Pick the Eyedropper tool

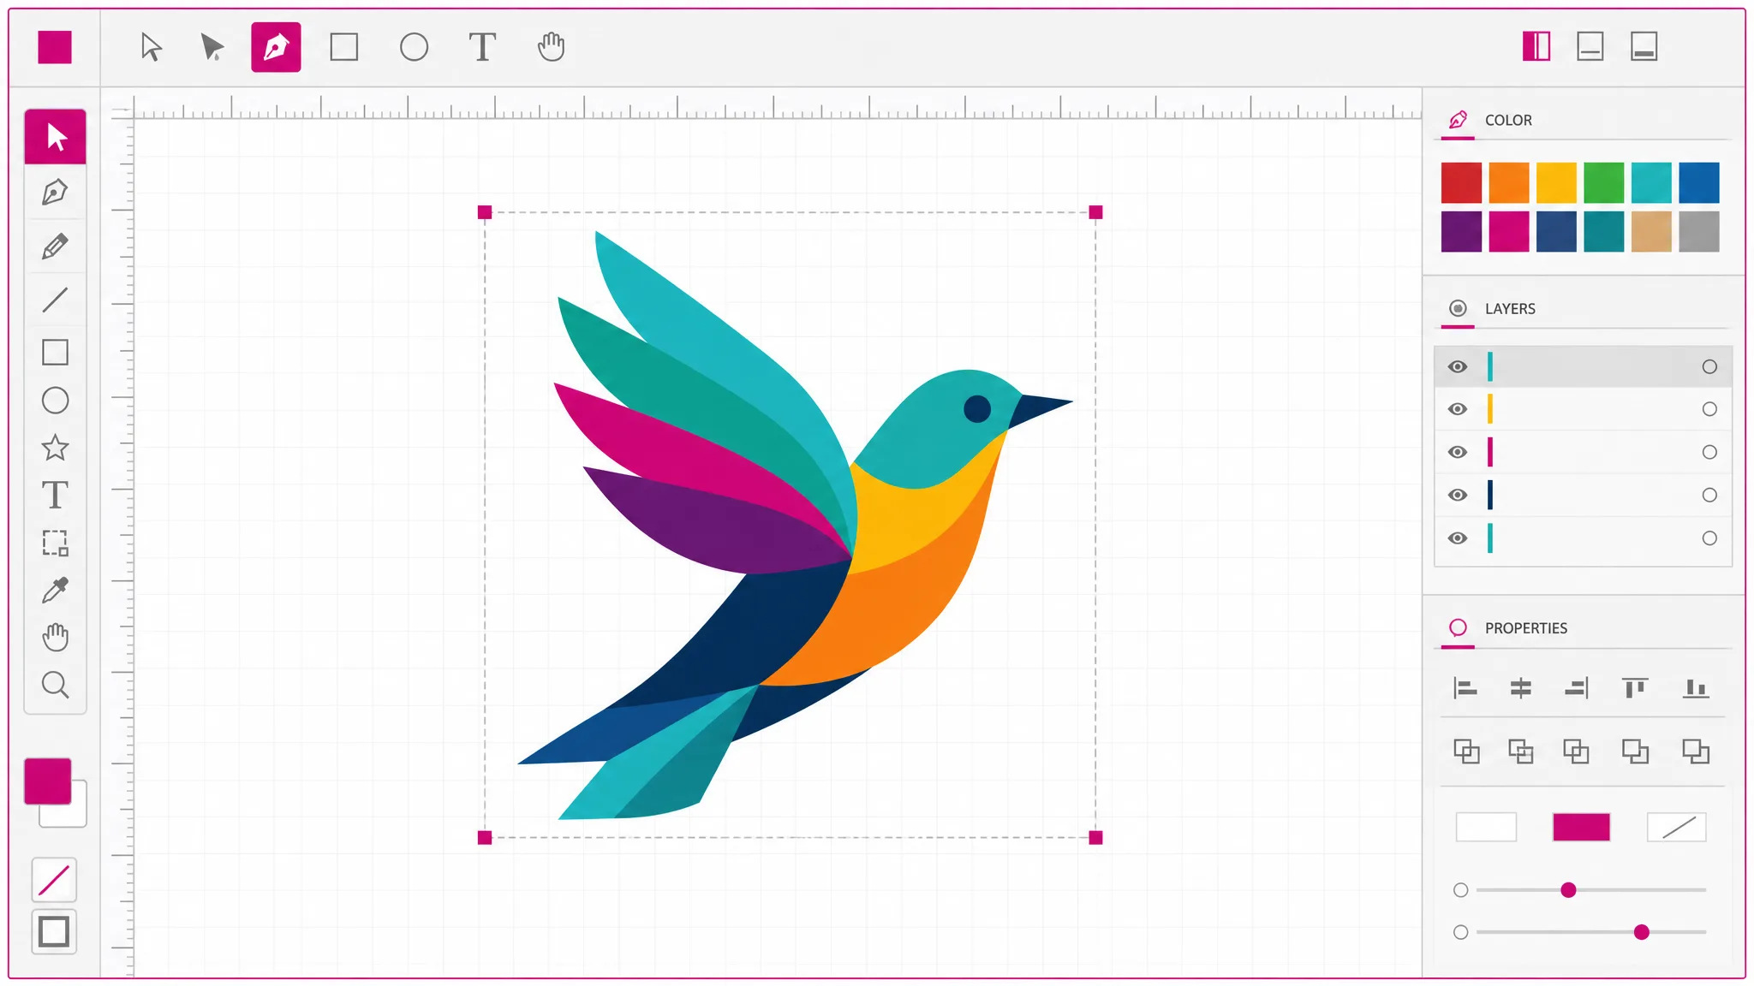55,590
